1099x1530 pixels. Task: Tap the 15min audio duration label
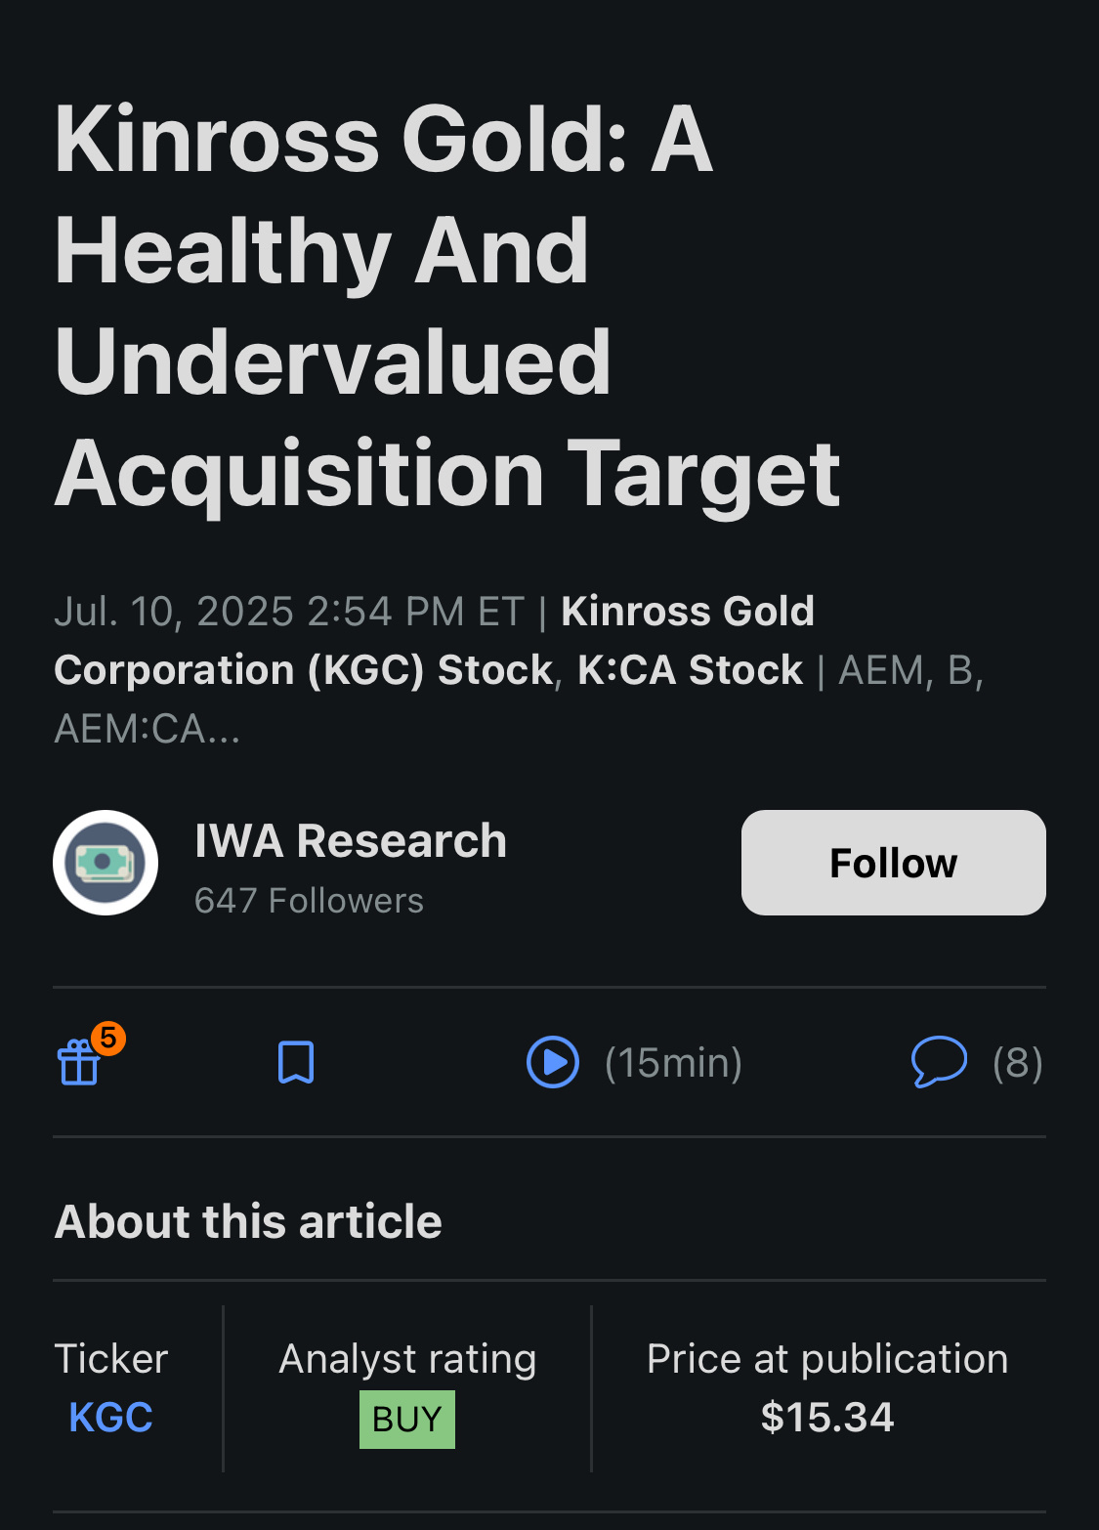pyautogui.click(x=673, y=1062)
